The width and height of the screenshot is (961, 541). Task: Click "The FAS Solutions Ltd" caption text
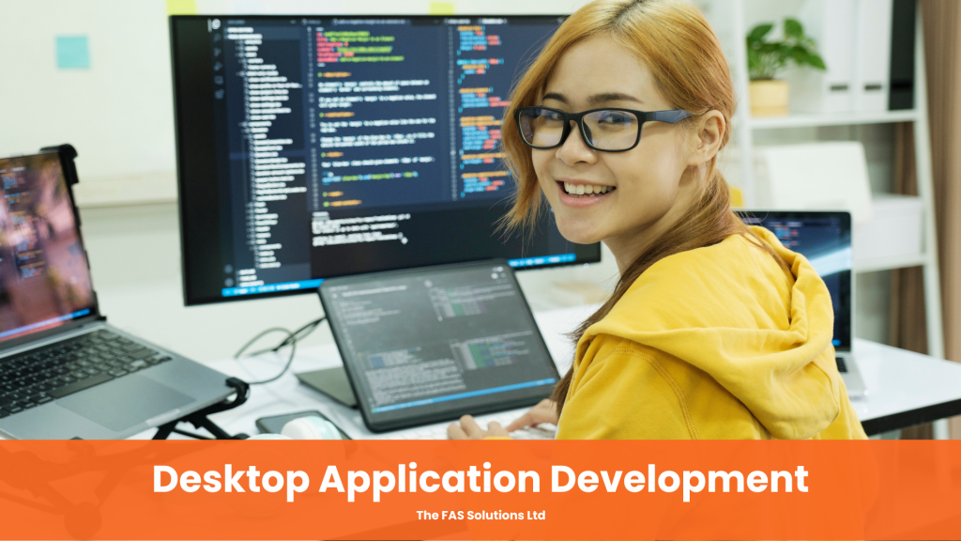click(480, 516)
